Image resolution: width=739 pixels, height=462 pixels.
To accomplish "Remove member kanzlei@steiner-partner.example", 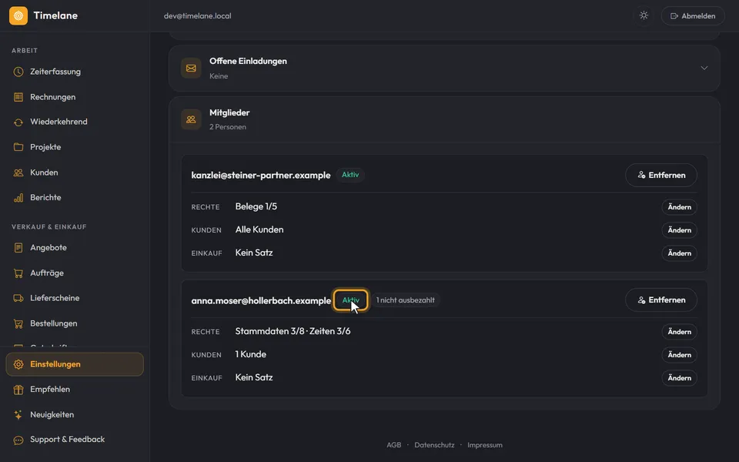I will point(660,175).
